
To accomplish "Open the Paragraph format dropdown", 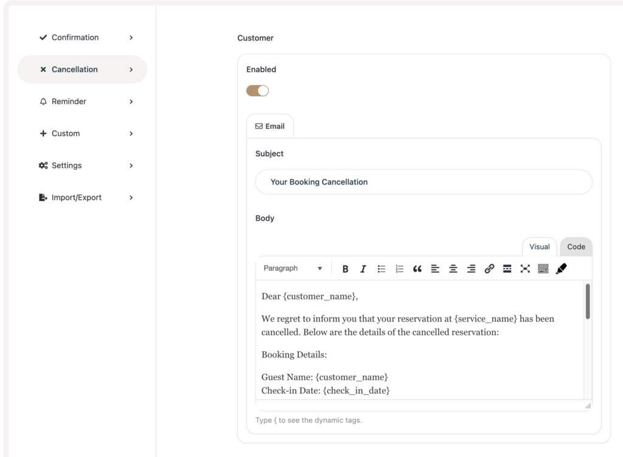I will click(293, 269).
